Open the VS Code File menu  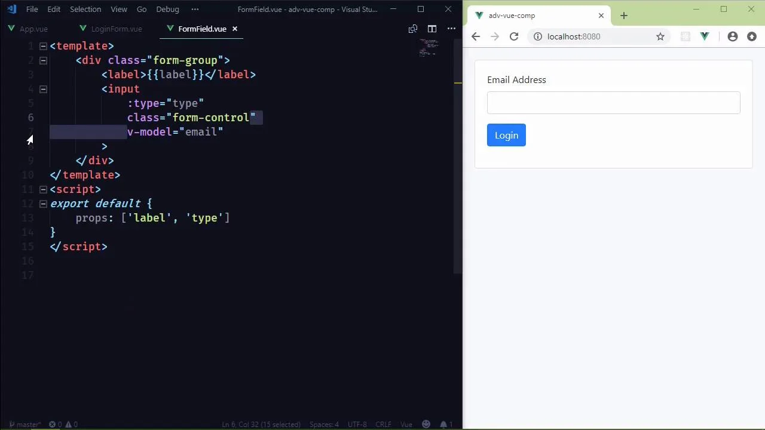click(32, 9)
